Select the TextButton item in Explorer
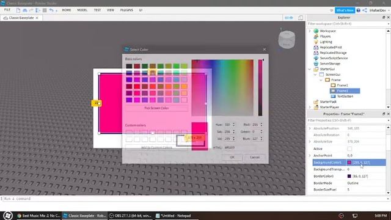391x220 pixels. pos(345,97)
